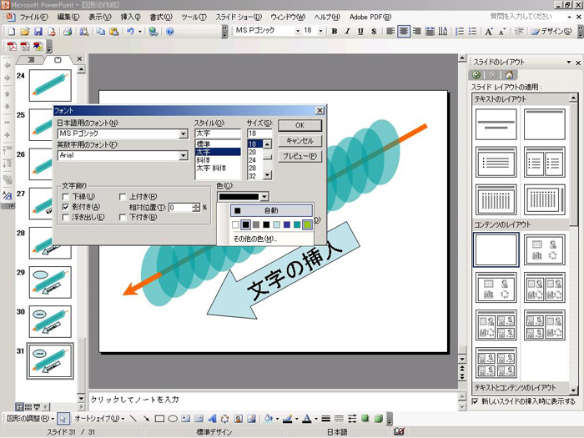Open the 日本語用のフォント dropdown

click(184, 133)
